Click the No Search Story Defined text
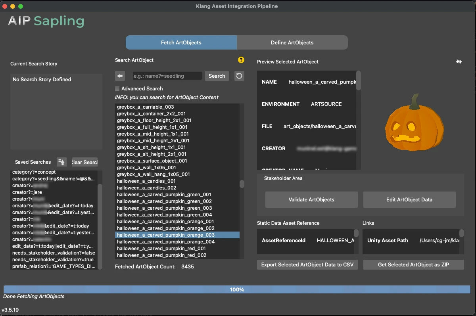The height and width of the screenshot is (316, 476). tap(42, 80)
